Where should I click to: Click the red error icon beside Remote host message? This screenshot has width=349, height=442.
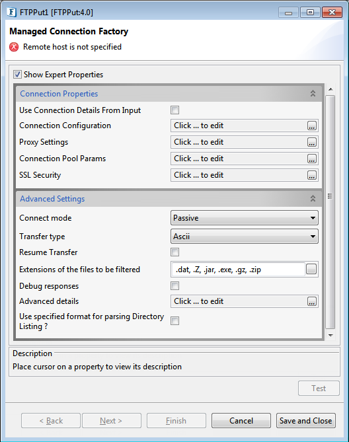click(x=14, y=47)
